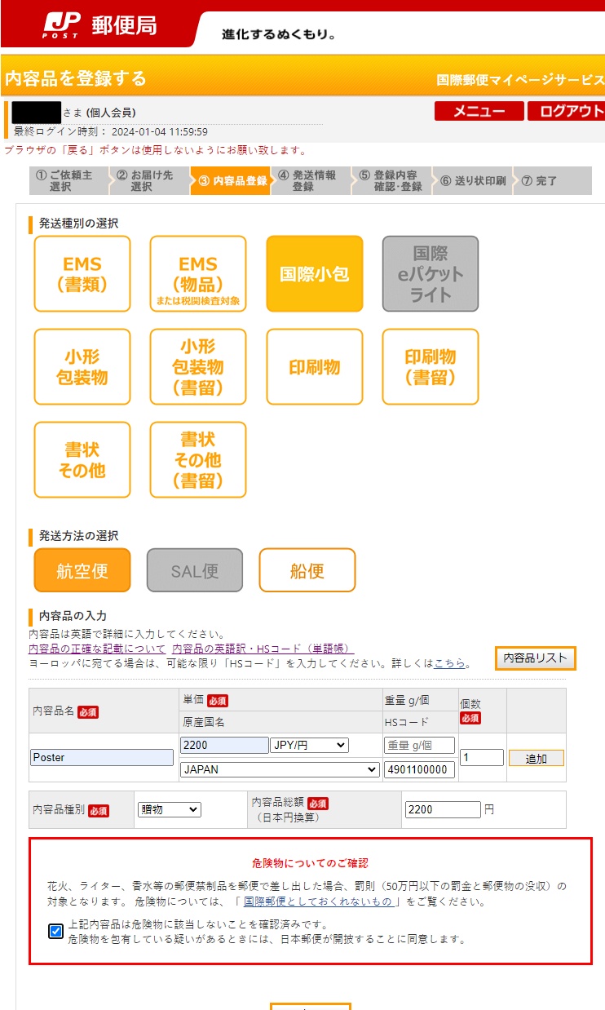Image resolution: width=605 pixels, height=1010 pixels.
Task: Select the EMS (書類) shipping type tile
Action: (x=82, y=274)
